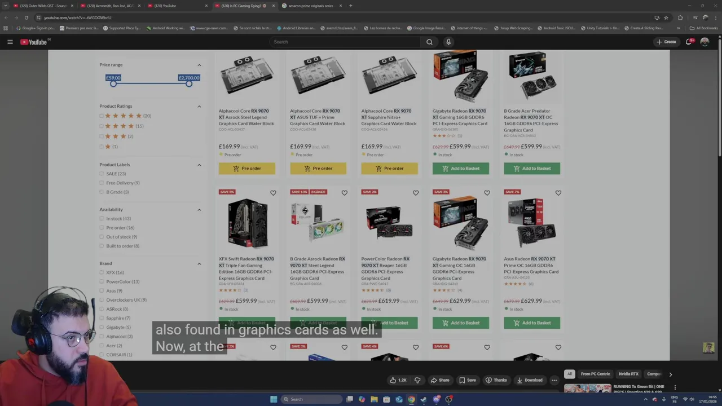Open YouTube notifications bell
The width and height of the screenshot is (722, 406).
click(689, 42)
